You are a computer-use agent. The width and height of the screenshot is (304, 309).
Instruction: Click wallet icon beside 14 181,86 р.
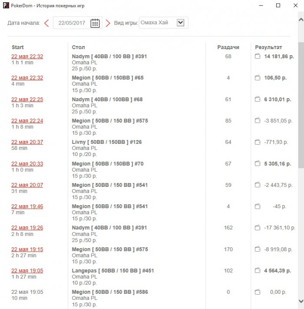coord(258,56)
